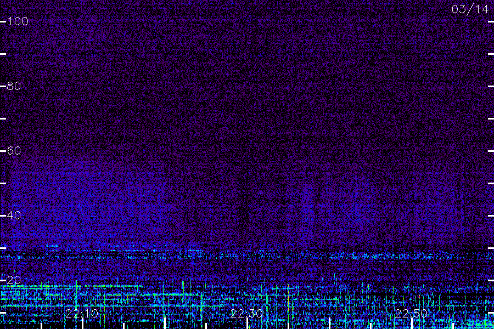This screenshot has width=494, height=329.
Task: Click the 80 frequency axis label
Action: click(x=14, y=86)
